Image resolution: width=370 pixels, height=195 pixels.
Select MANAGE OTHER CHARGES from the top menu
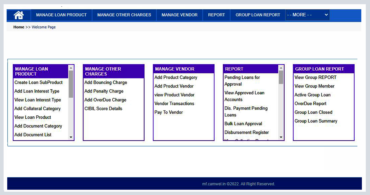124,15
